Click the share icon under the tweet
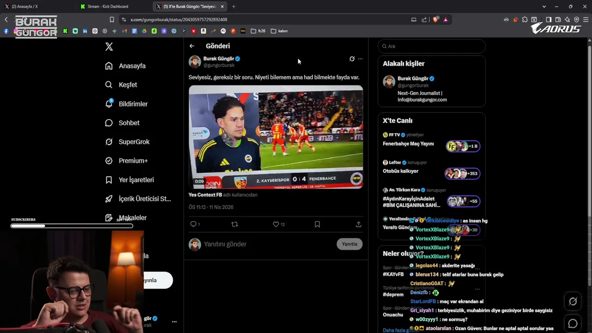 pyautogui.click(x=358, y=224)
